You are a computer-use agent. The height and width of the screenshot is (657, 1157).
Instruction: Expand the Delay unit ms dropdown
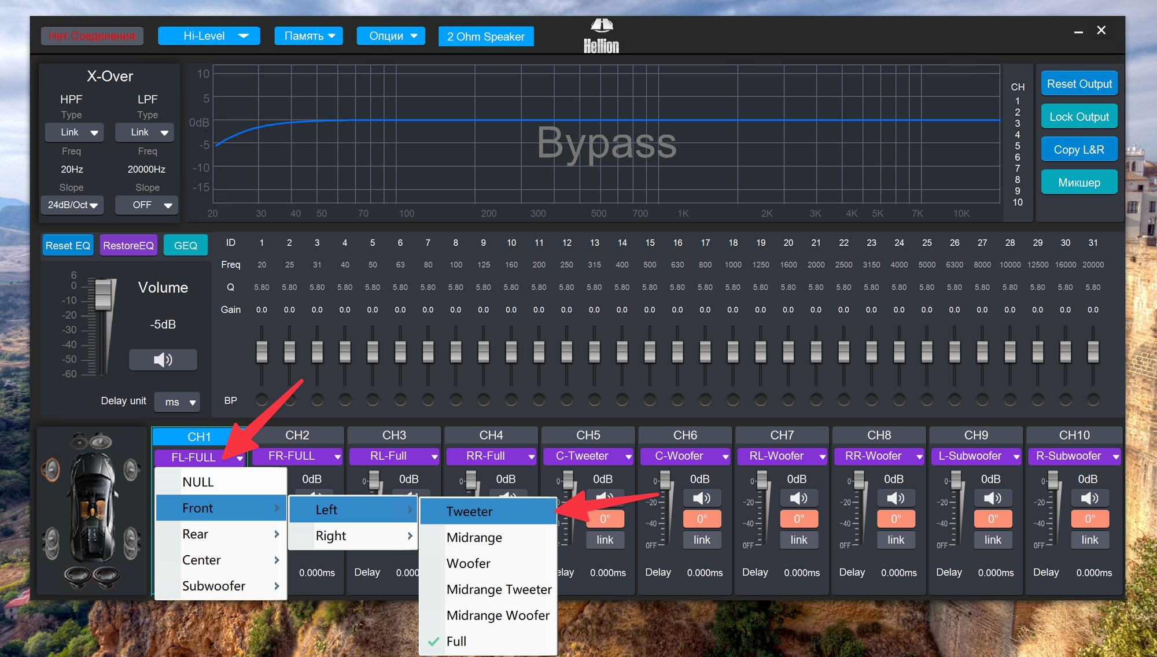(178, 402)
